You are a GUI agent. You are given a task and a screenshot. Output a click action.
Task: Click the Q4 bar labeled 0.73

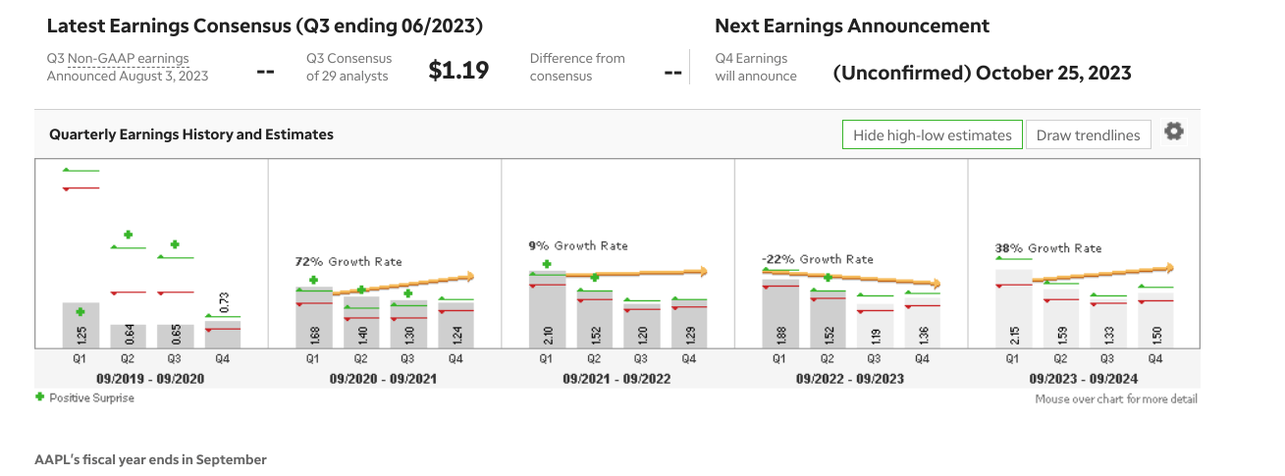(x=223, y=333)
